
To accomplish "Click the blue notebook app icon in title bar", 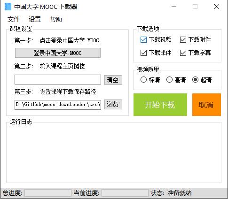I will click(8, 7).
